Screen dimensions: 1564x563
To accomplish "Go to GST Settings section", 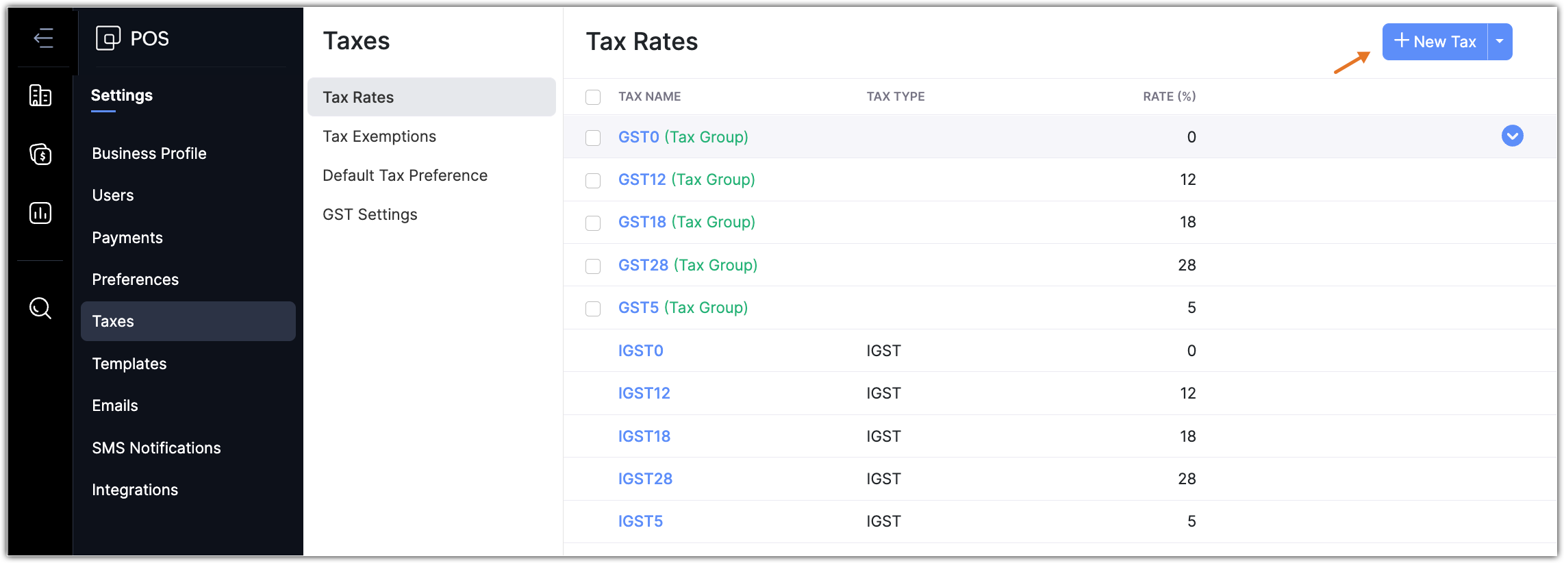I will (x=370, y=214).
